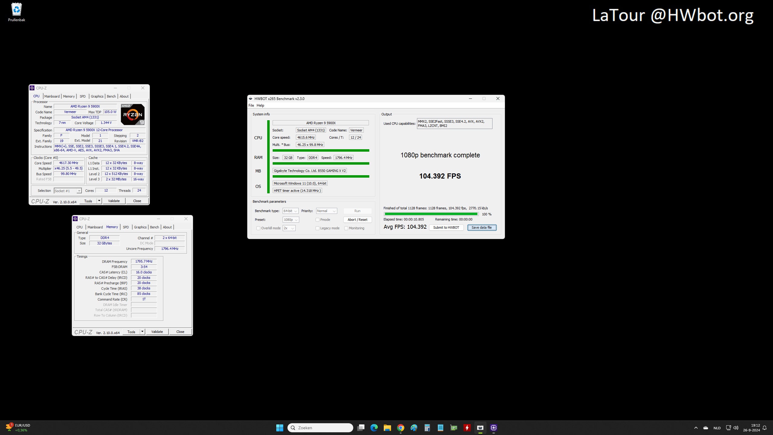Viewport: 773px width, 435px height.
Task: Open the Preset 1080p dropdown
Action: coord(291,220)
